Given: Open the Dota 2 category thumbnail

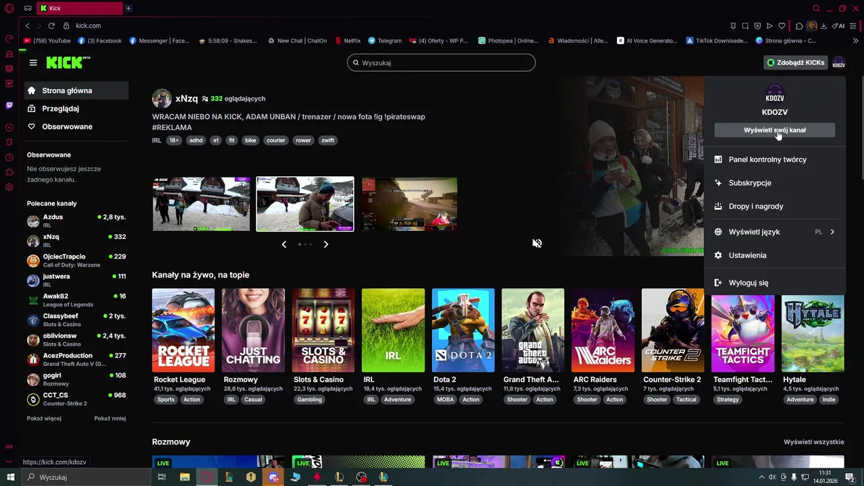Looking at the screenshot, I should (463, 330).
